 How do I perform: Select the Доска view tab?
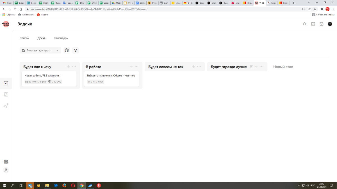(x=42, y=38)
